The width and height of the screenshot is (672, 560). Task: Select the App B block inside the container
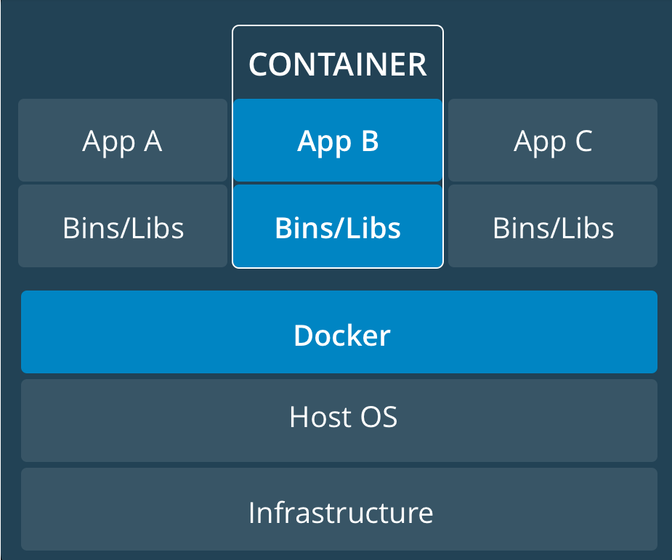[338, 141]
